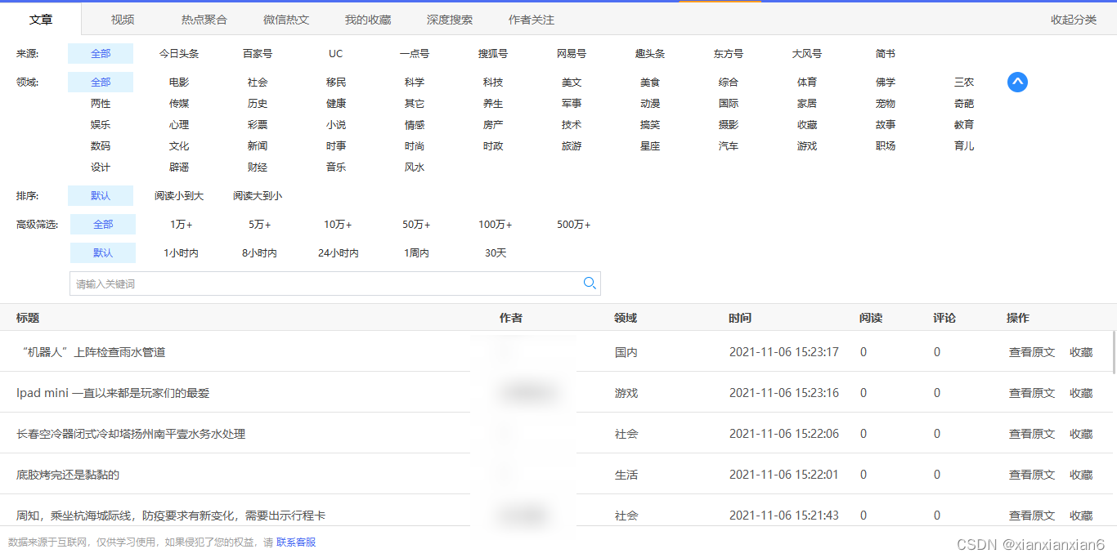This screenshot has width=1117, height=558.
Task: Sort by 阅读小到大
Action: click(179, 196)
